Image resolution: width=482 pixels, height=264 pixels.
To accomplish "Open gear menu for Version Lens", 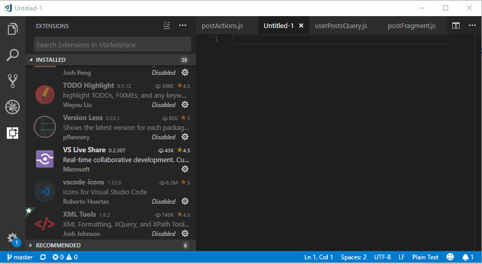I will (x=185, y=137).
